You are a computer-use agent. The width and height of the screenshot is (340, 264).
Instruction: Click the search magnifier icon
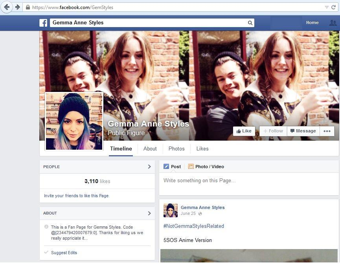pos(250,23)
